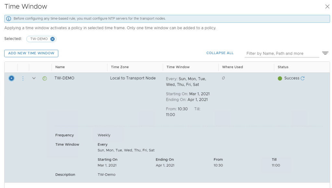Viewport: 332px width, 188px height.
Task: Sort by the Name column header
Action: [60, 67]
